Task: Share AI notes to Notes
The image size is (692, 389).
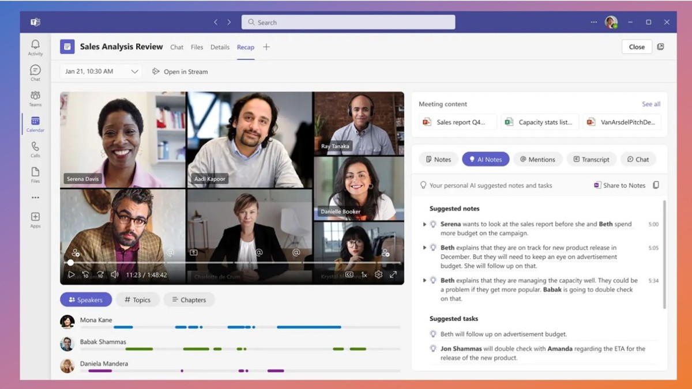Action: (619, 185)
